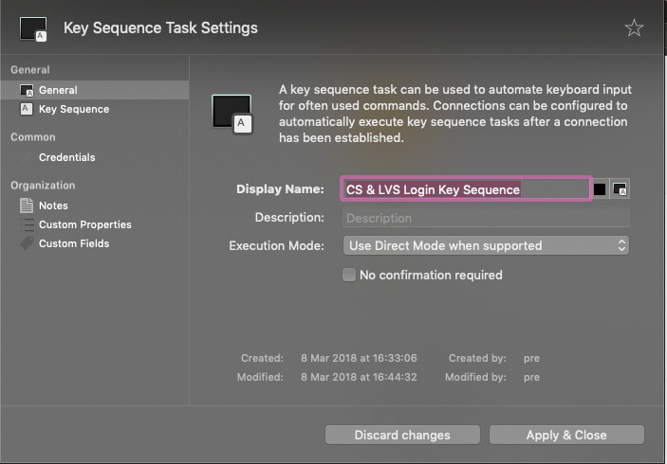
Task: Go to Custom Fields section
Action: pyautogui.click(x=73, y=243)
